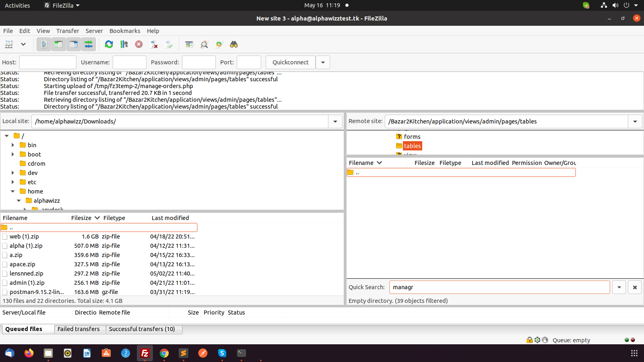
Task: Select admin (1).zip file row
Action: pos(99,283)
